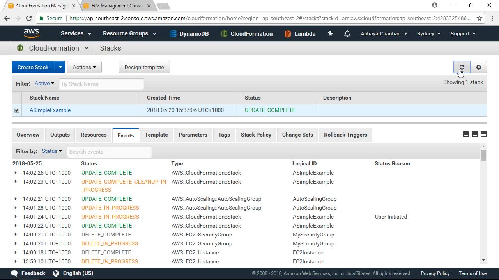Image resolution: width=499 pixels, height=280 pixels.
Task: Click the Chrome profile icon
Action: [435, 5]
